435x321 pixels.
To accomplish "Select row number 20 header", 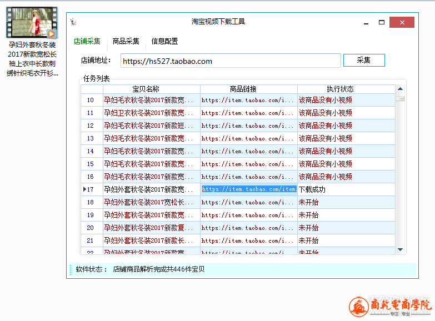I will 92,228.
